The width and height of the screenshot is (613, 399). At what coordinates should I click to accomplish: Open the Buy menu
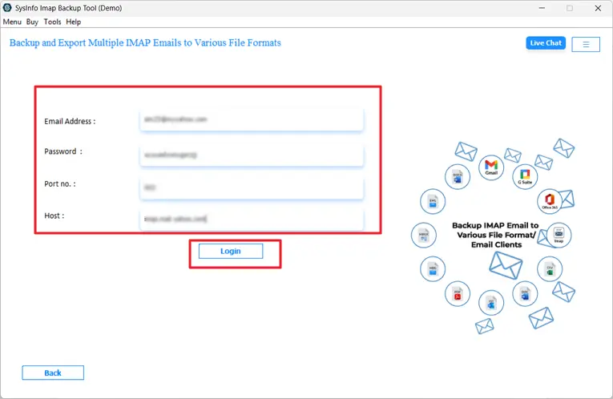click(32, 22)
